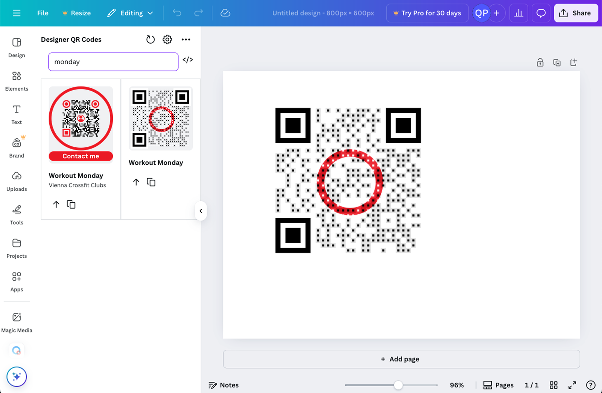Duplicate the selected QR code element
Viewport: 602px width, 393px height.
[x=557, y=62]
